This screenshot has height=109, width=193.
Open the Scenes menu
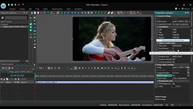[x=22, y=9]
